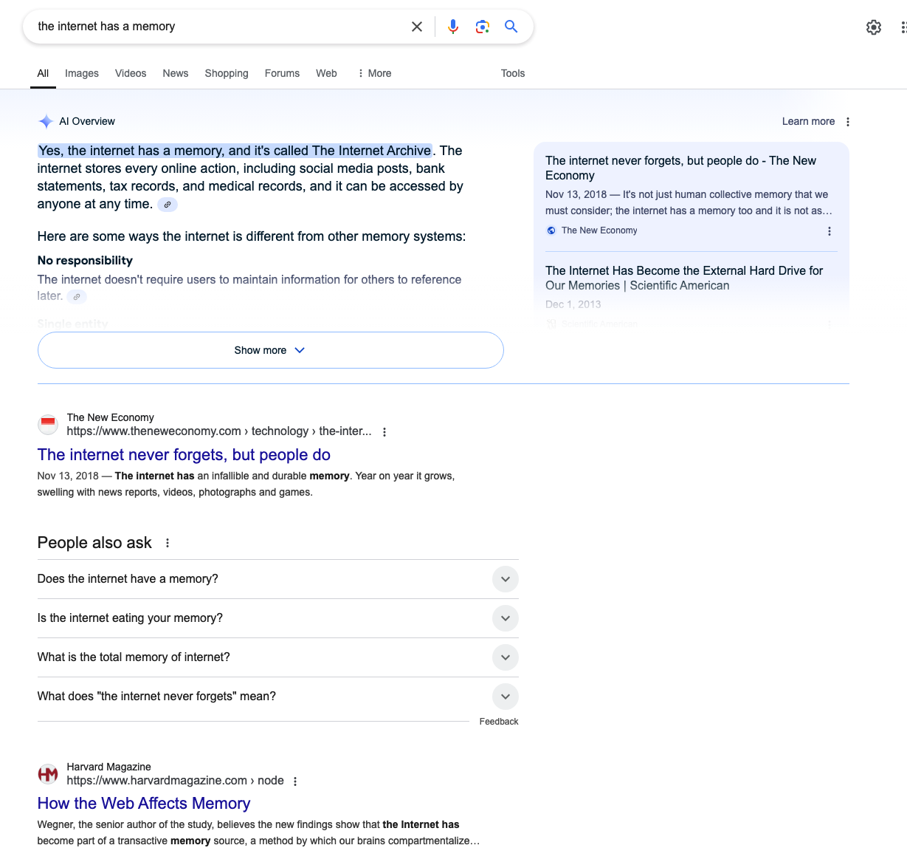Click the 'AI Overview' label
Viewport: 907px width, 862px height.
tap(87, 122)
